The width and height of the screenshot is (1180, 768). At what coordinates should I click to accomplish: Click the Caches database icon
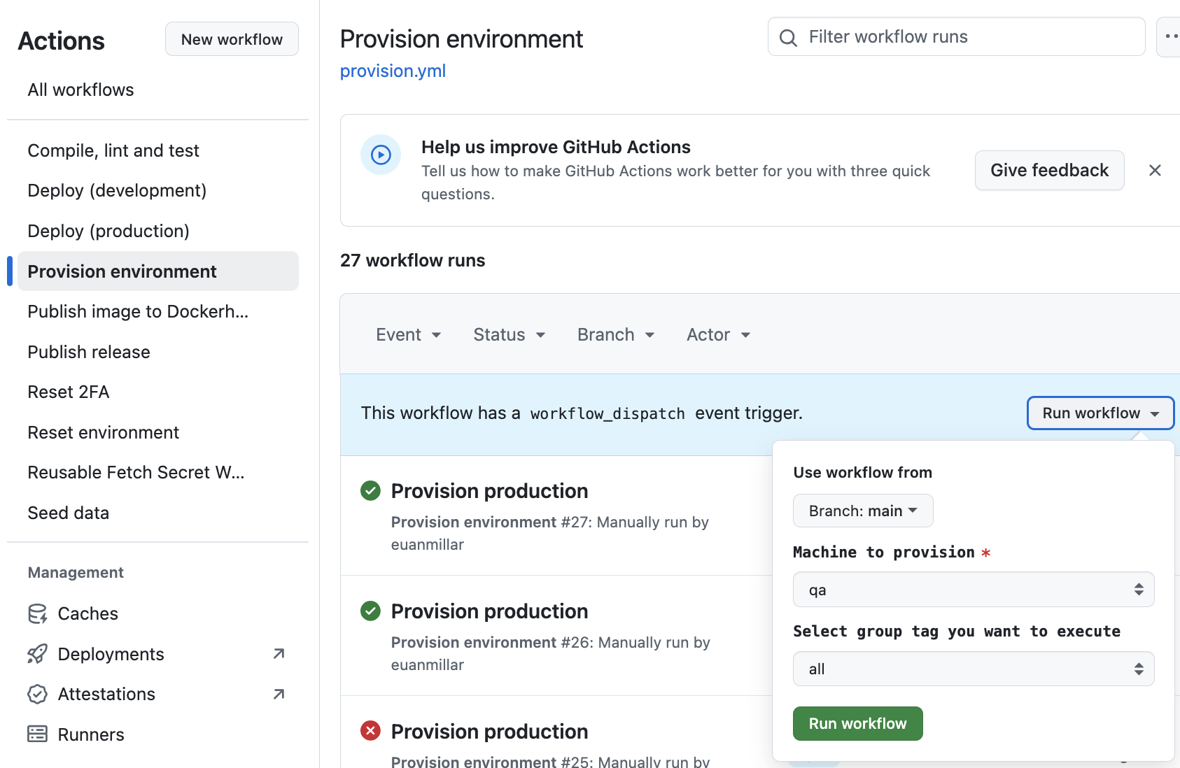click(37, 613)
